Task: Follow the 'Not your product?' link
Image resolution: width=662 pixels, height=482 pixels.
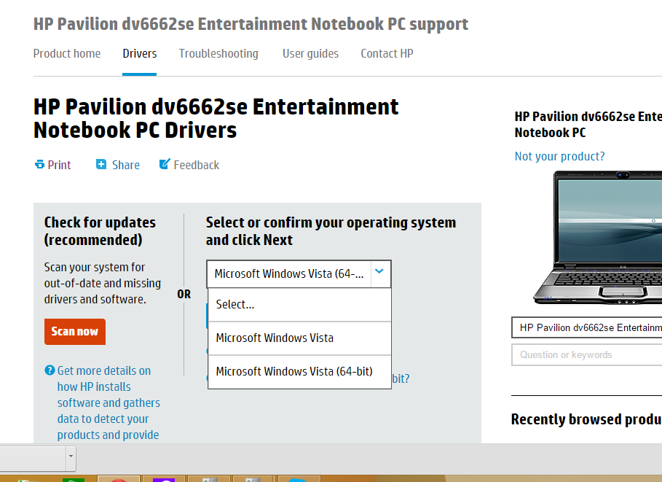Action: coord(559,156)
